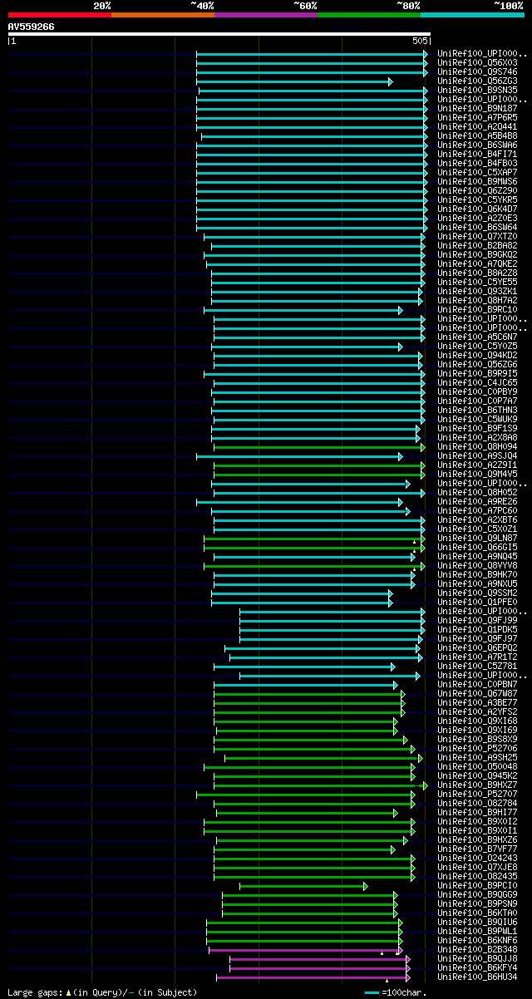Click the cyan alignment bar for UniRef100_B9RC10
The height and width of the screenshot is (999, 532).
point(303,310)
